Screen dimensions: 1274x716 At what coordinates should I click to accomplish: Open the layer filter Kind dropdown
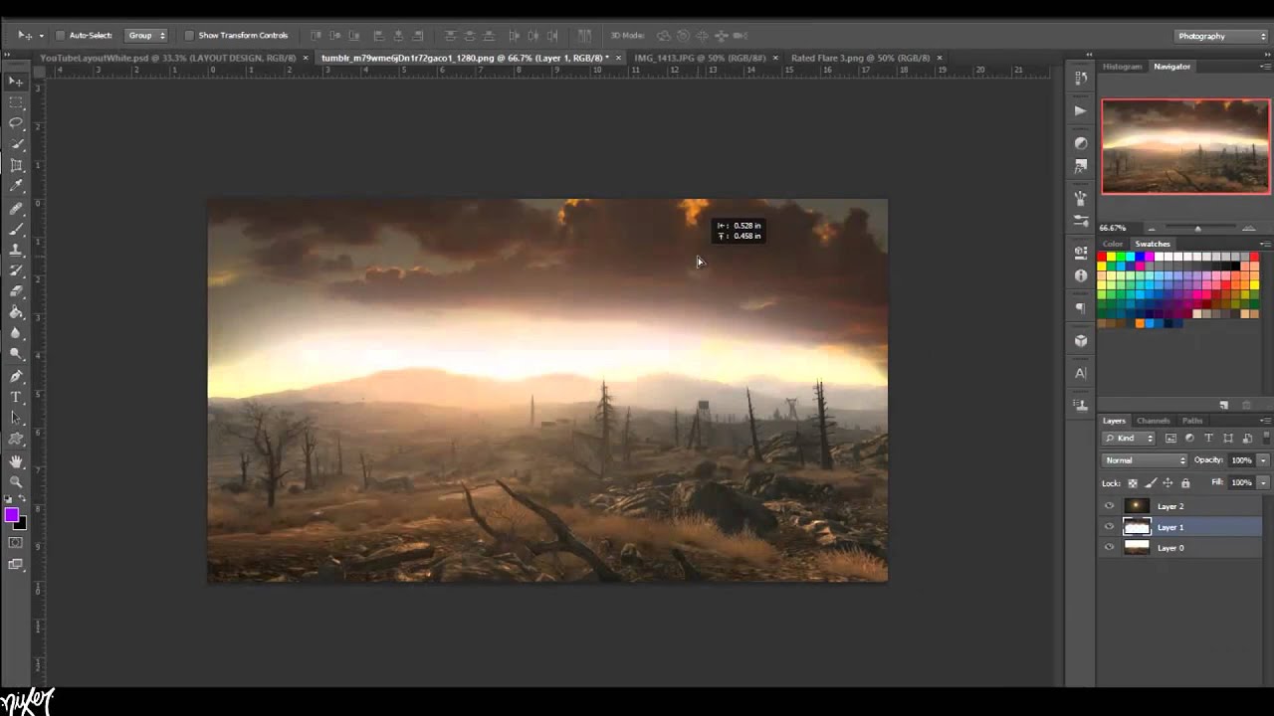(x=1129, y=439)
